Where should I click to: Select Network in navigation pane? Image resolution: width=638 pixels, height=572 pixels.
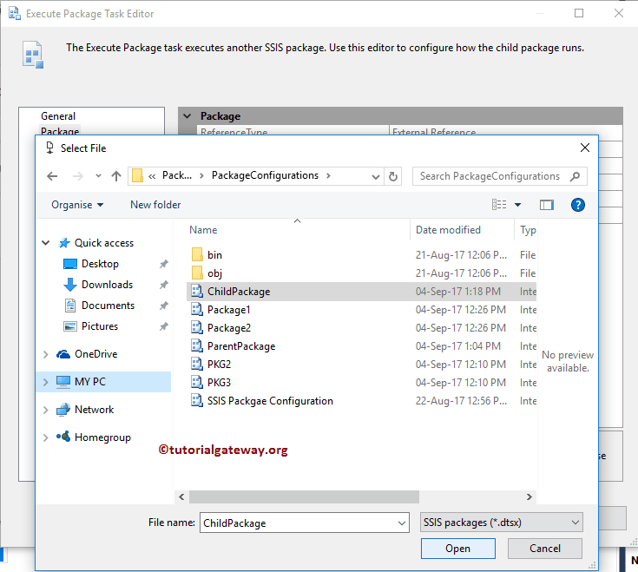coord(94,410)
